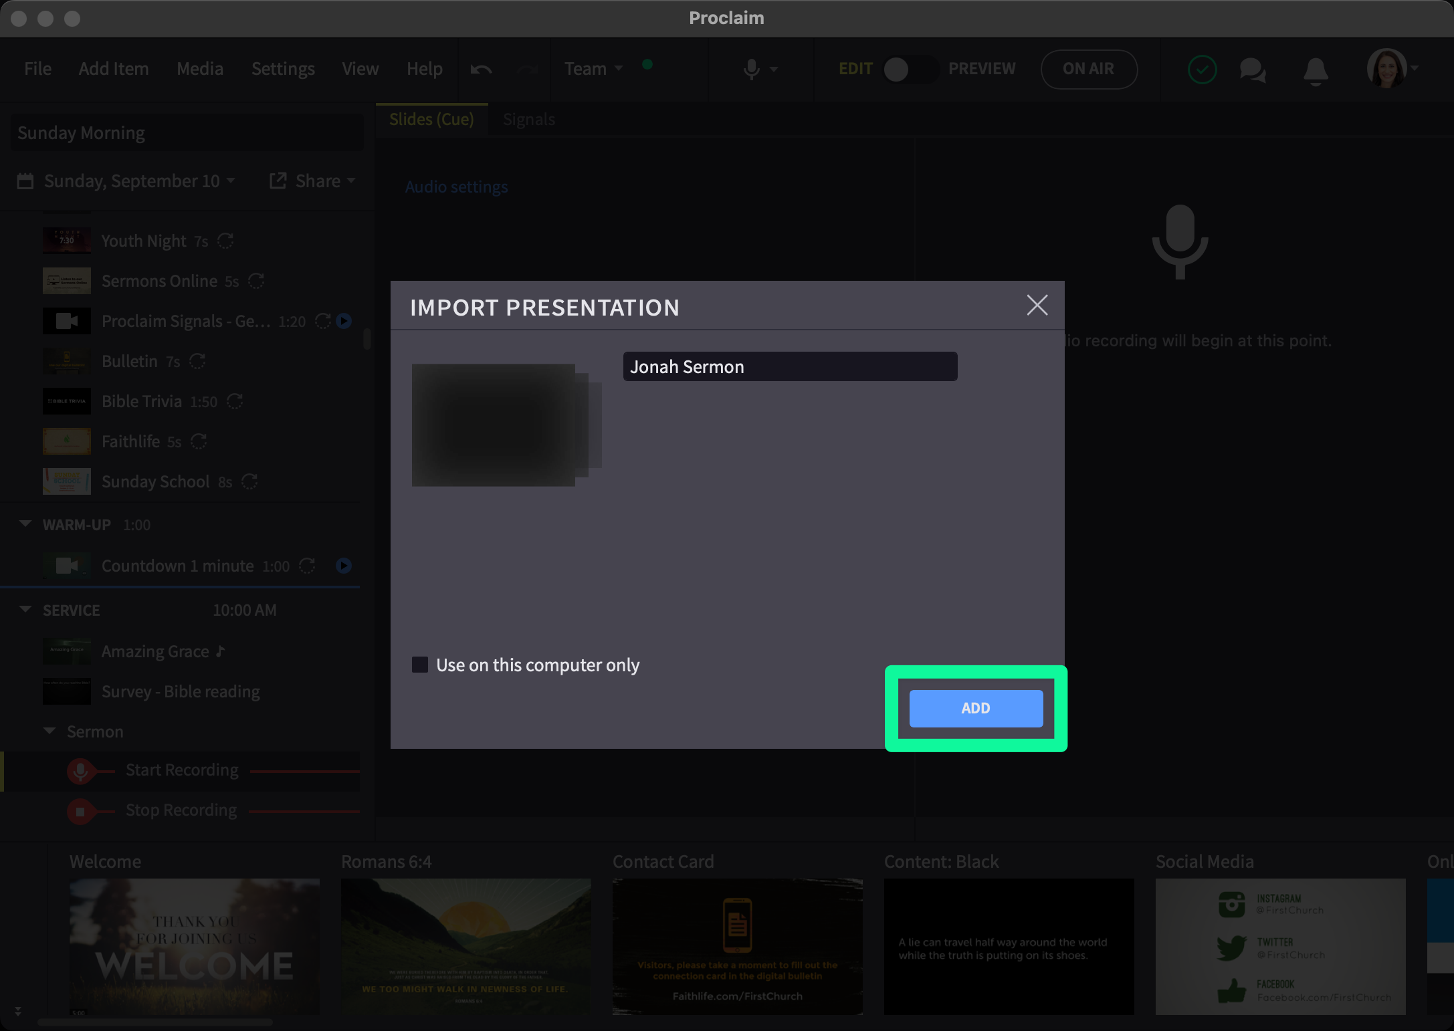Click the user profile avatar

[x=1386, y=68]
